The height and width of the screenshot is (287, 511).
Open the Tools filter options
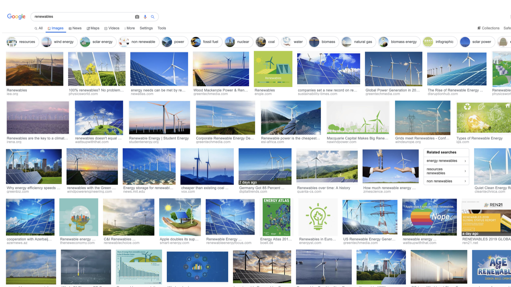tap(162, 28)
